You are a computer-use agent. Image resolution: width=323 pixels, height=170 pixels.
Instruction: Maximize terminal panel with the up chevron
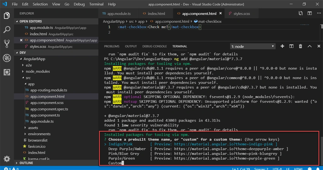309,46
